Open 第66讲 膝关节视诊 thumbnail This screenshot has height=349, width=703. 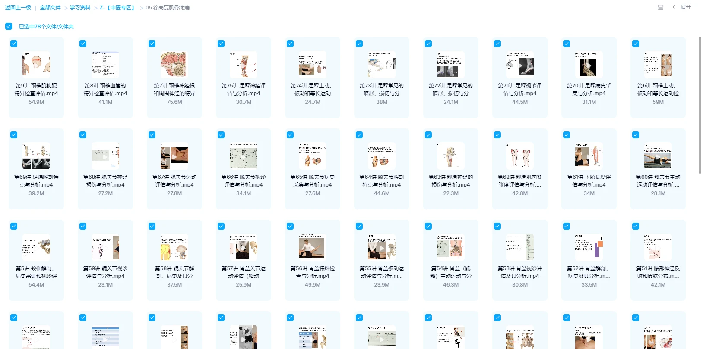pos(244,156)
